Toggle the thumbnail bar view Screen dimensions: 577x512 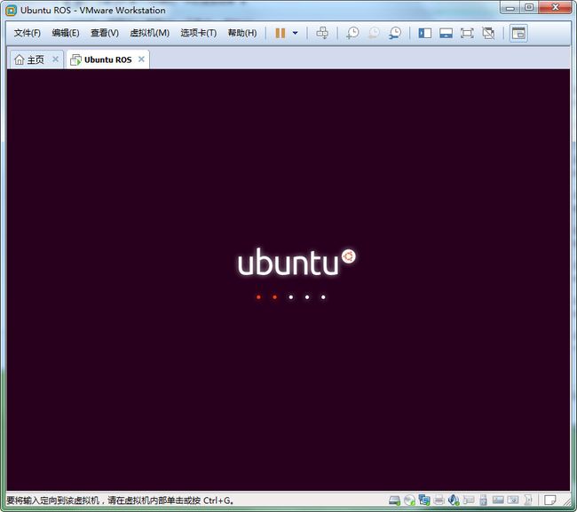446,33
